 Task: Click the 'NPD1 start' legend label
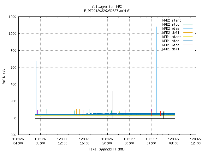point(172,37)
